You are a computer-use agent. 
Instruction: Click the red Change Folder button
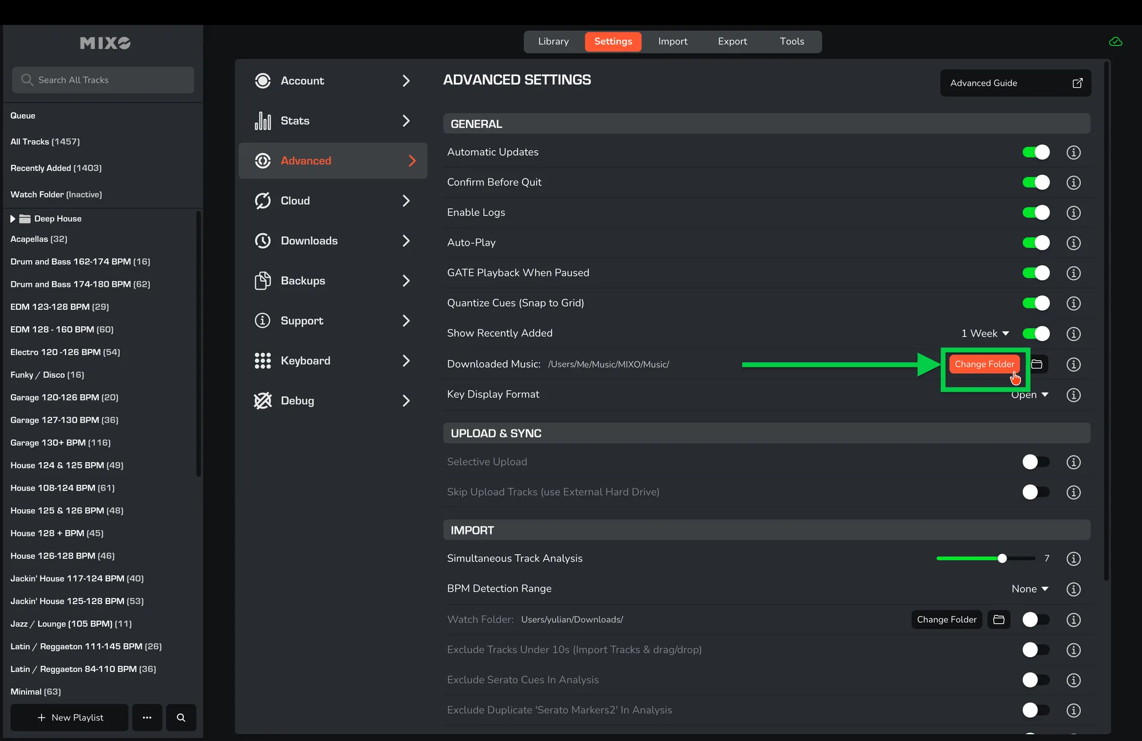pos(984,364)
